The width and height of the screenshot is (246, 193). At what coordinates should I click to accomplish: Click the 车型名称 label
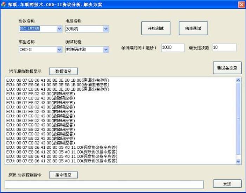coord(27,42)
